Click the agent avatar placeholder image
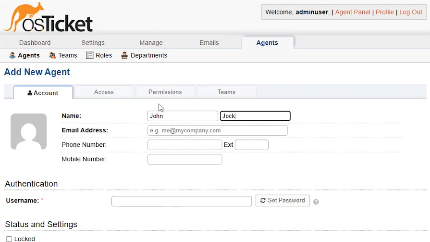The width and height of the screenshot is (430, 242). click(x=28, y=131)
